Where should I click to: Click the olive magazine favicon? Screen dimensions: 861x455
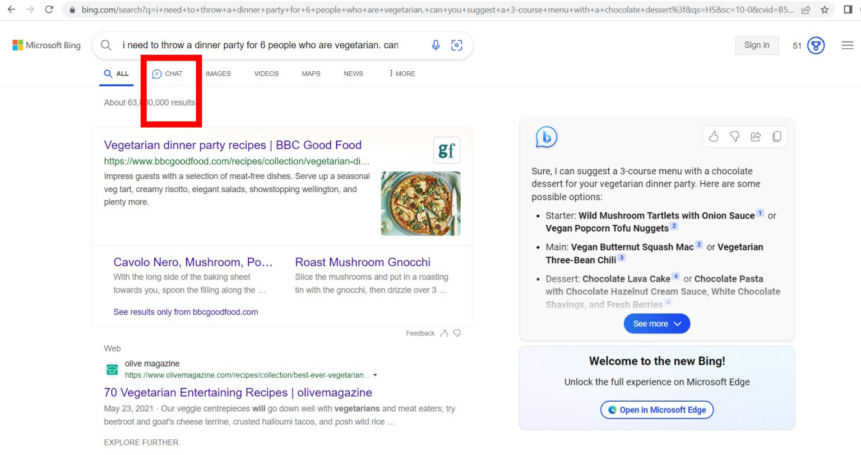(x=112, y=370)
